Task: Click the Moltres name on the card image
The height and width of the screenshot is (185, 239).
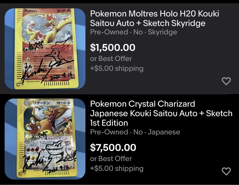Action: (x=31, y=11)
